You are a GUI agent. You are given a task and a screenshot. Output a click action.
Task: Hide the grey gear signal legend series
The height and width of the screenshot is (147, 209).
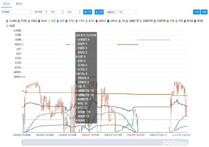point(11,26)
